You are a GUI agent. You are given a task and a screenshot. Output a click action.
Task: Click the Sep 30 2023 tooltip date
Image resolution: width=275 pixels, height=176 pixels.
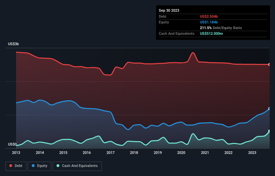169,10
